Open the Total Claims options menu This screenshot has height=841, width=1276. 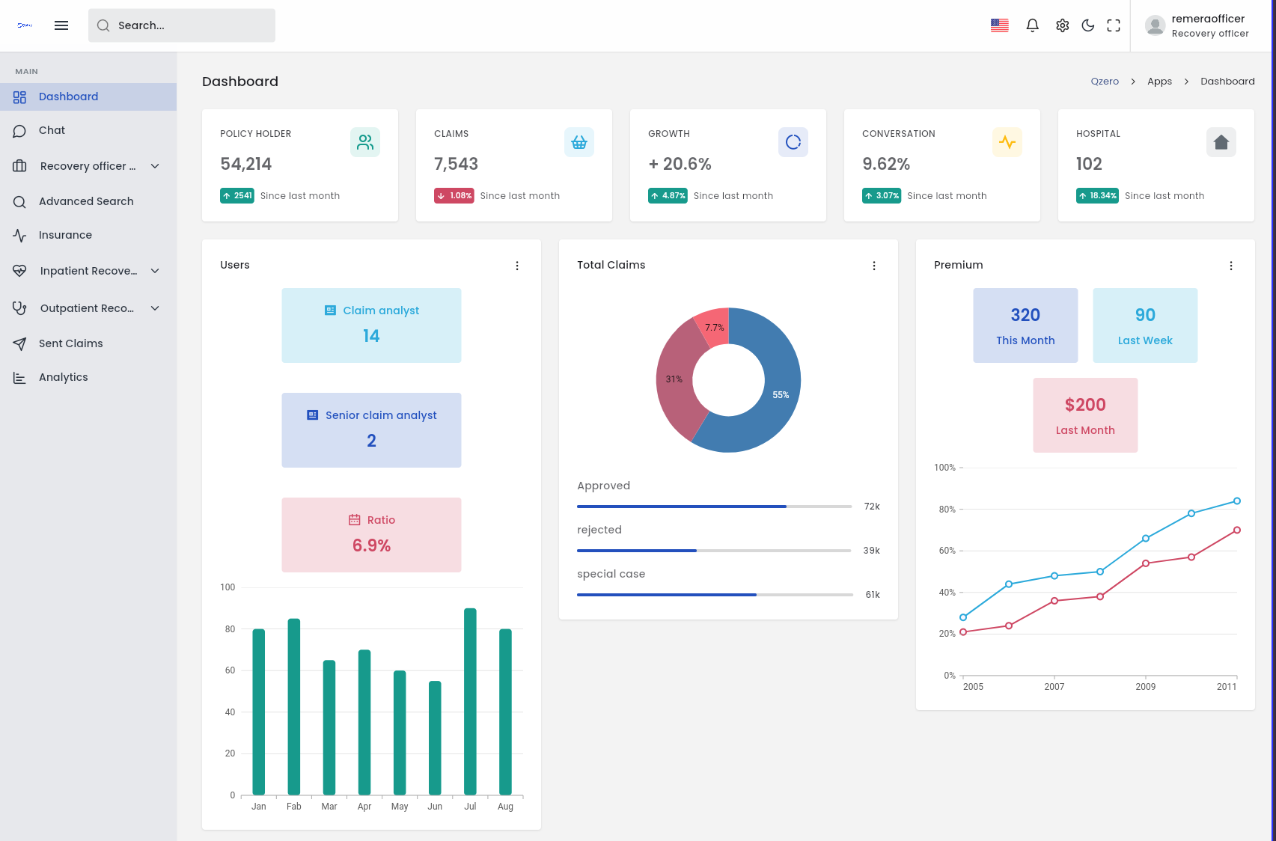(x=874, y=265)
